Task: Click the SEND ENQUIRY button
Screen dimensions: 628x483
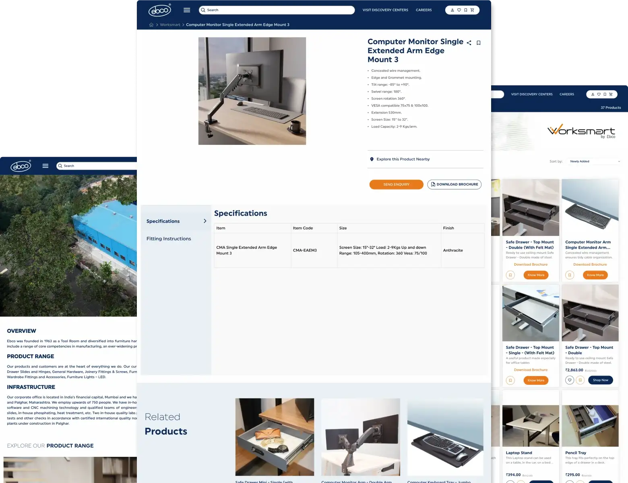Action: [x=396, y=184]
